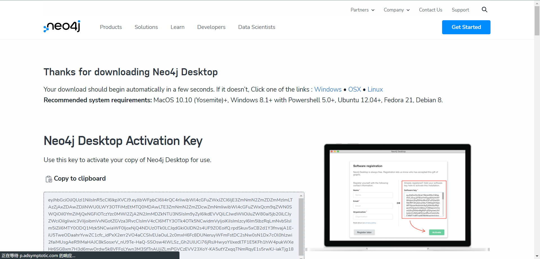This screenshot has height=259, width=540.
Task: Open the Support link
Action: tap(460, 10)
